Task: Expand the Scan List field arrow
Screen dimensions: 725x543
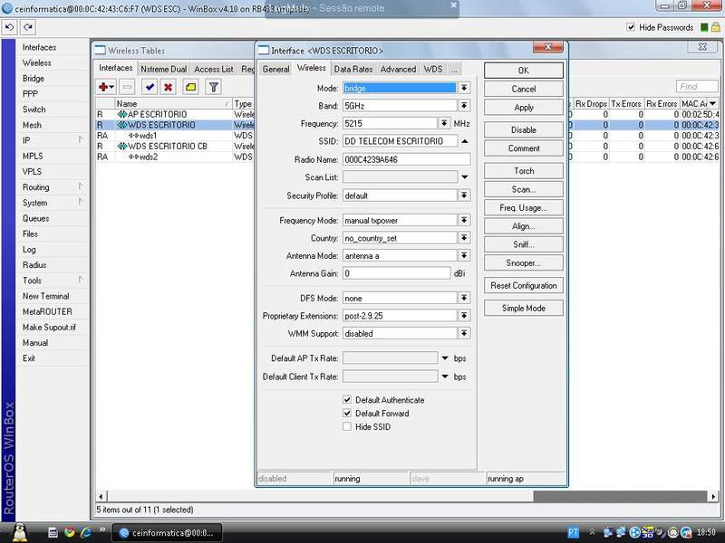Action: [x=465, y=177]
